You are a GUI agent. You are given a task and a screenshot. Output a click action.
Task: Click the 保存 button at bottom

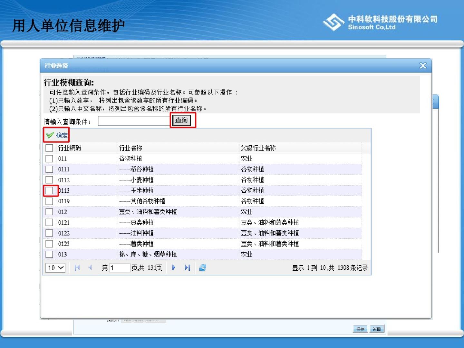click(360, 329)
